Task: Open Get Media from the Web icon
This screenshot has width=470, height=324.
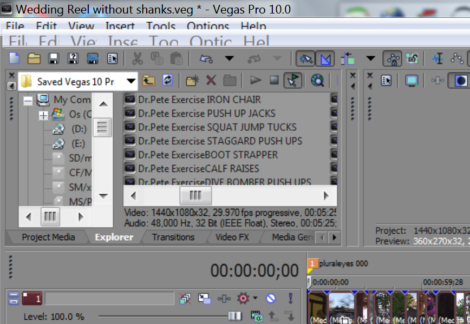Action: (317, 81)
